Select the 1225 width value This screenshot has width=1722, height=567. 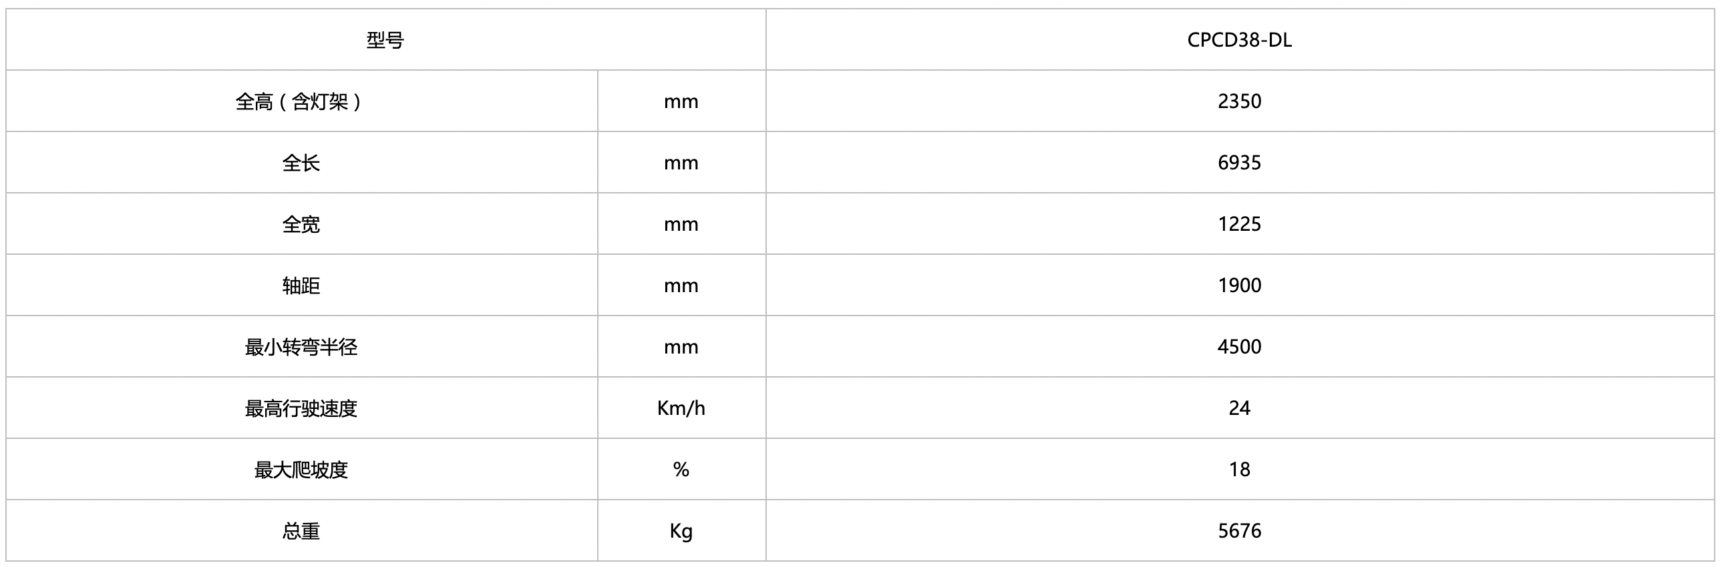[1238, 224]
